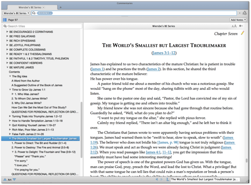Expand Rich Man, Poor Man James 2:1–13
The width and height of the screenshot is (251, 185).
coord(10,130)
